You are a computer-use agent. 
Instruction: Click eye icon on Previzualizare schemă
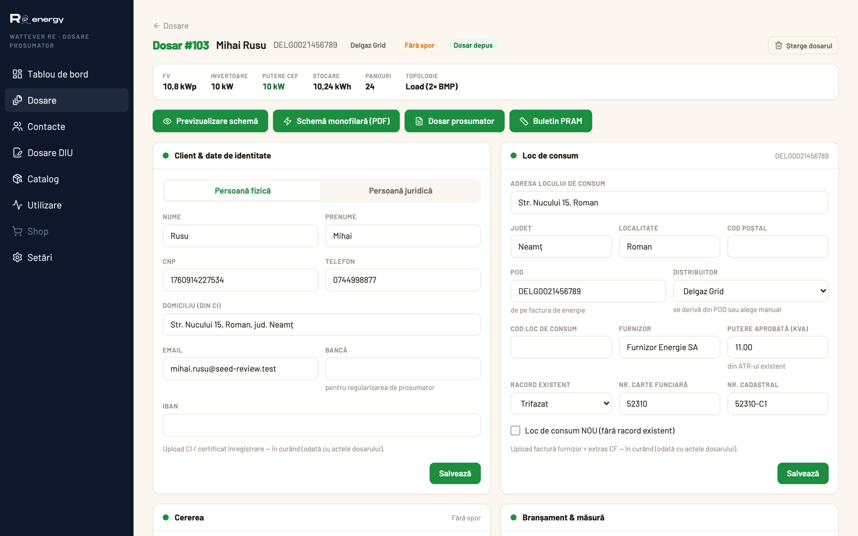[167, 121]
